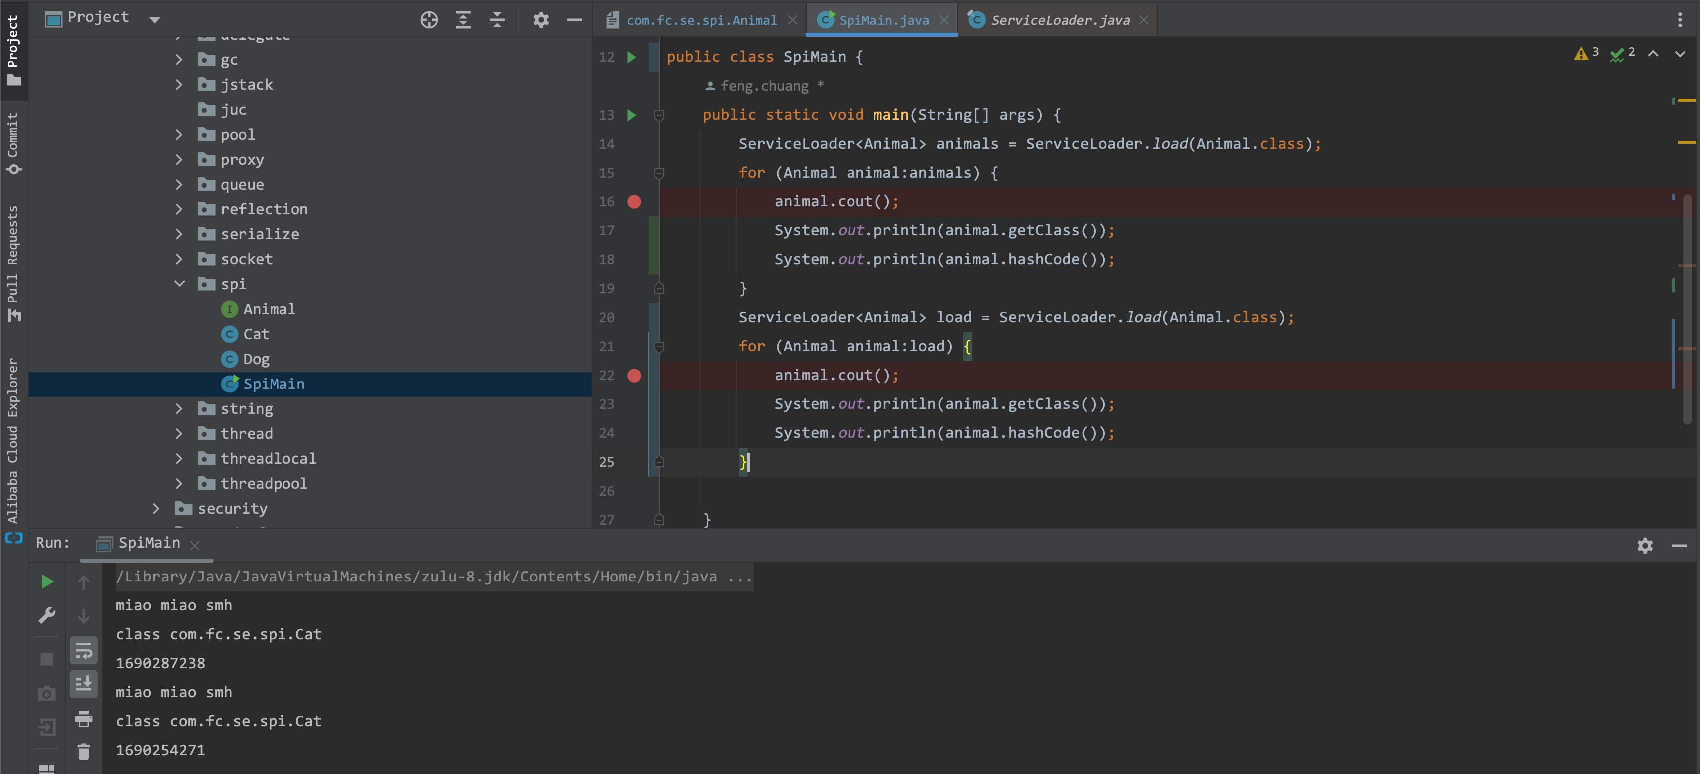Switch to ServiceLoader.java editor tab
1700x774 pixels.
click(1060, 20)
